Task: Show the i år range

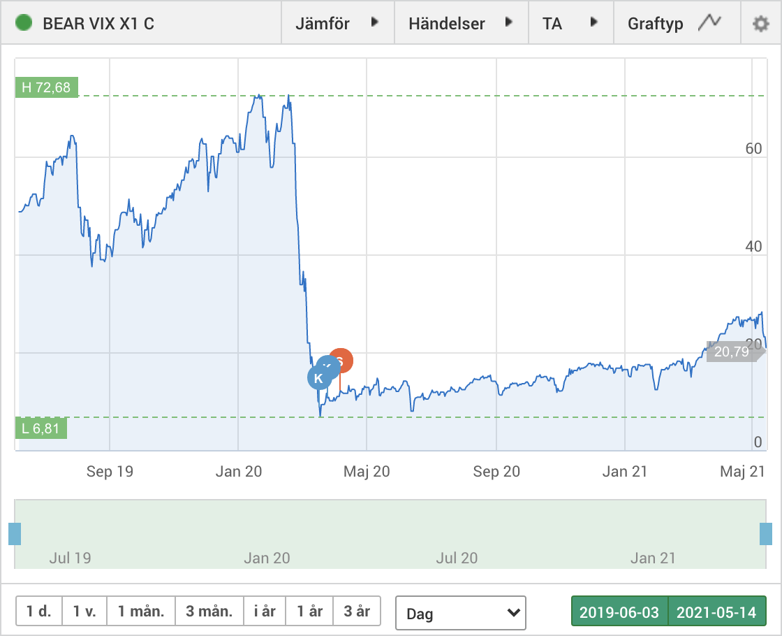Action: point(265,612)
